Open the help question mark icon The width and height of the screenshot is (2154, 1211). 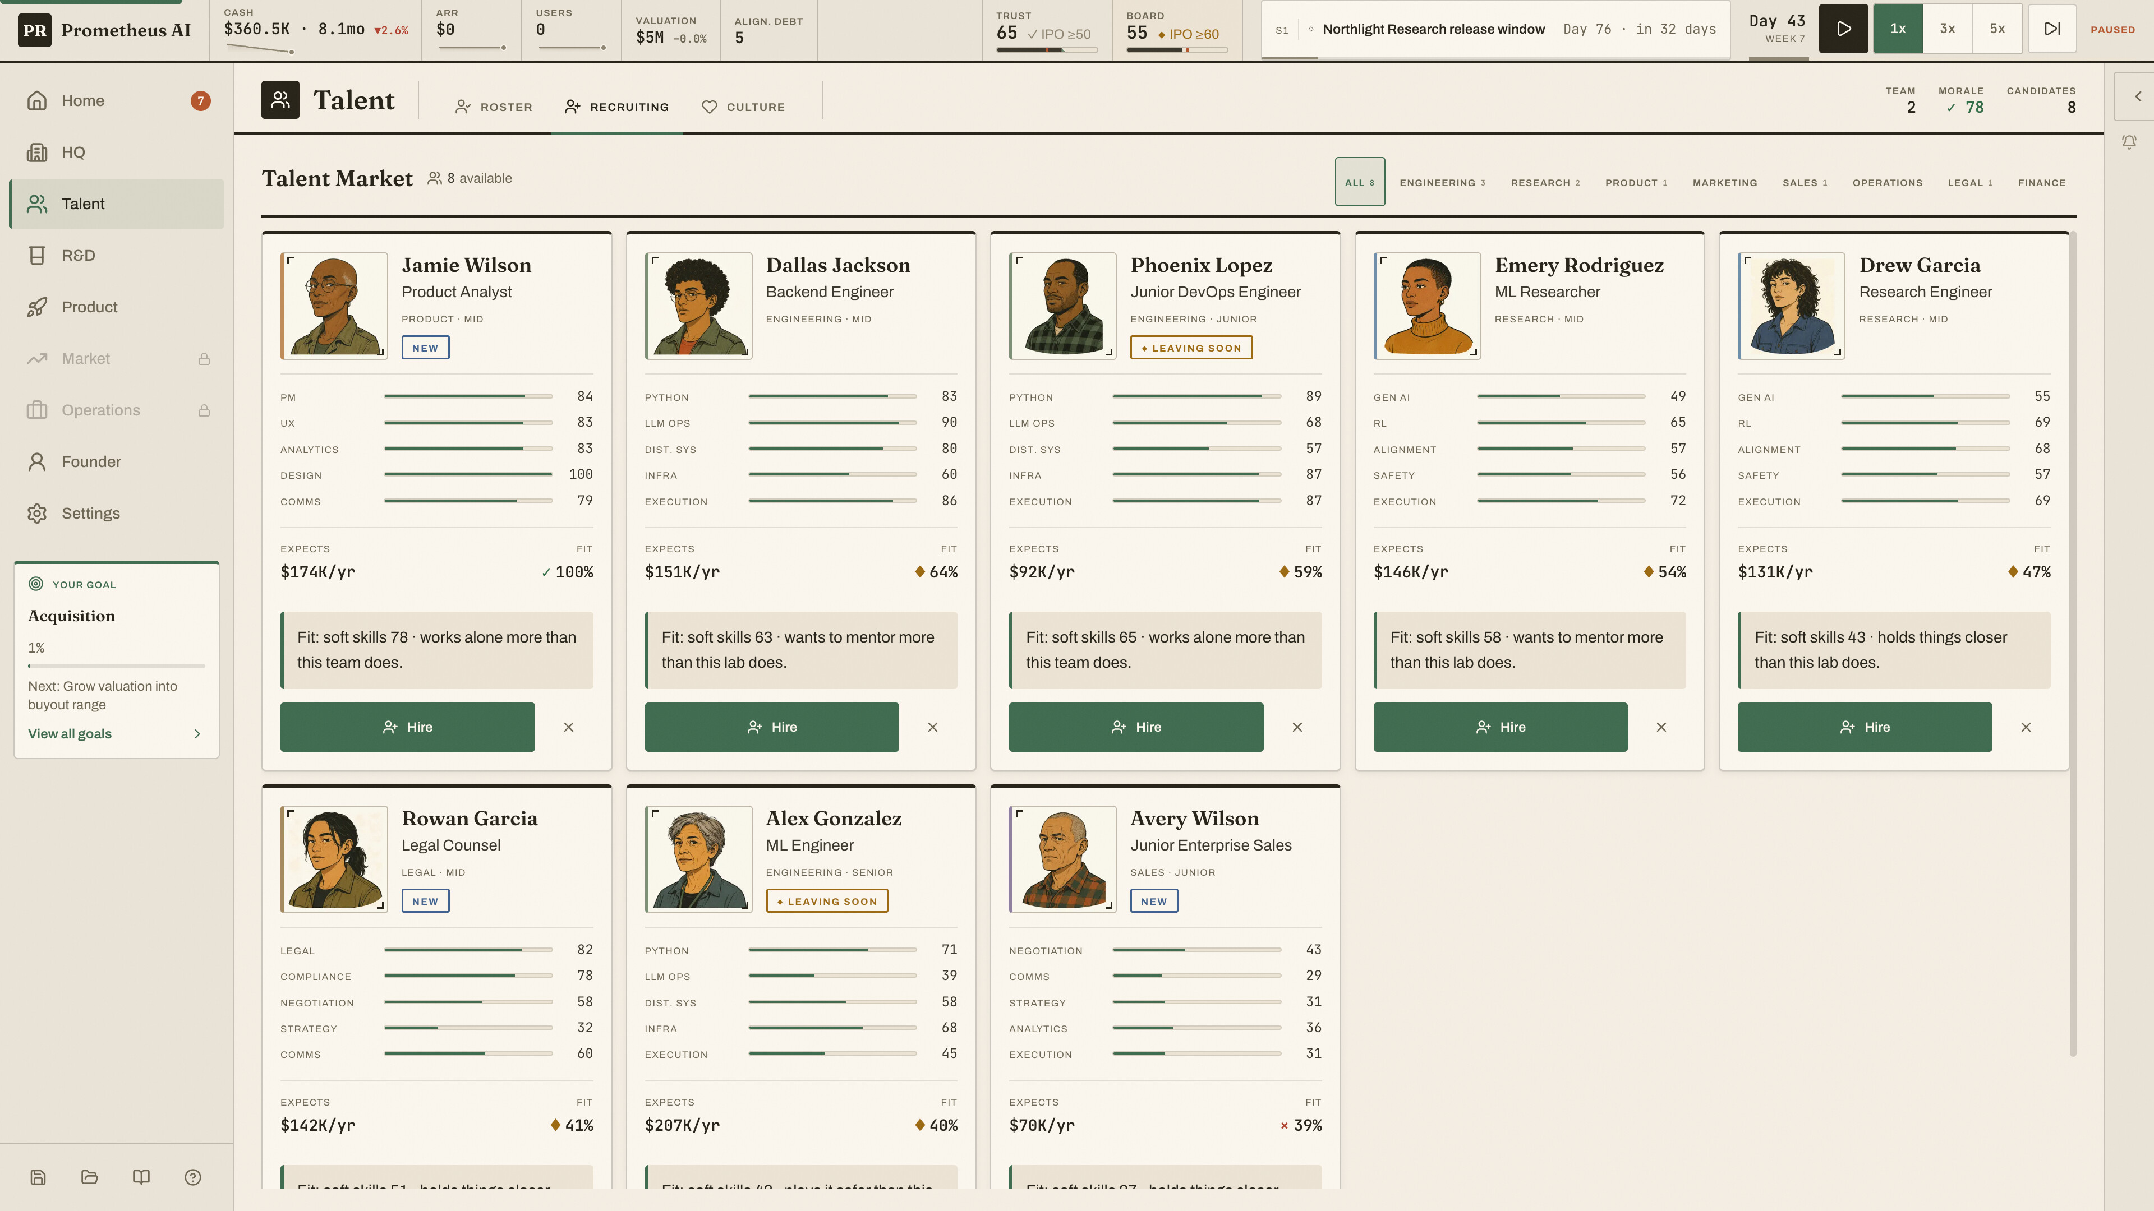pyautogui.click(x=192, y=1177)
